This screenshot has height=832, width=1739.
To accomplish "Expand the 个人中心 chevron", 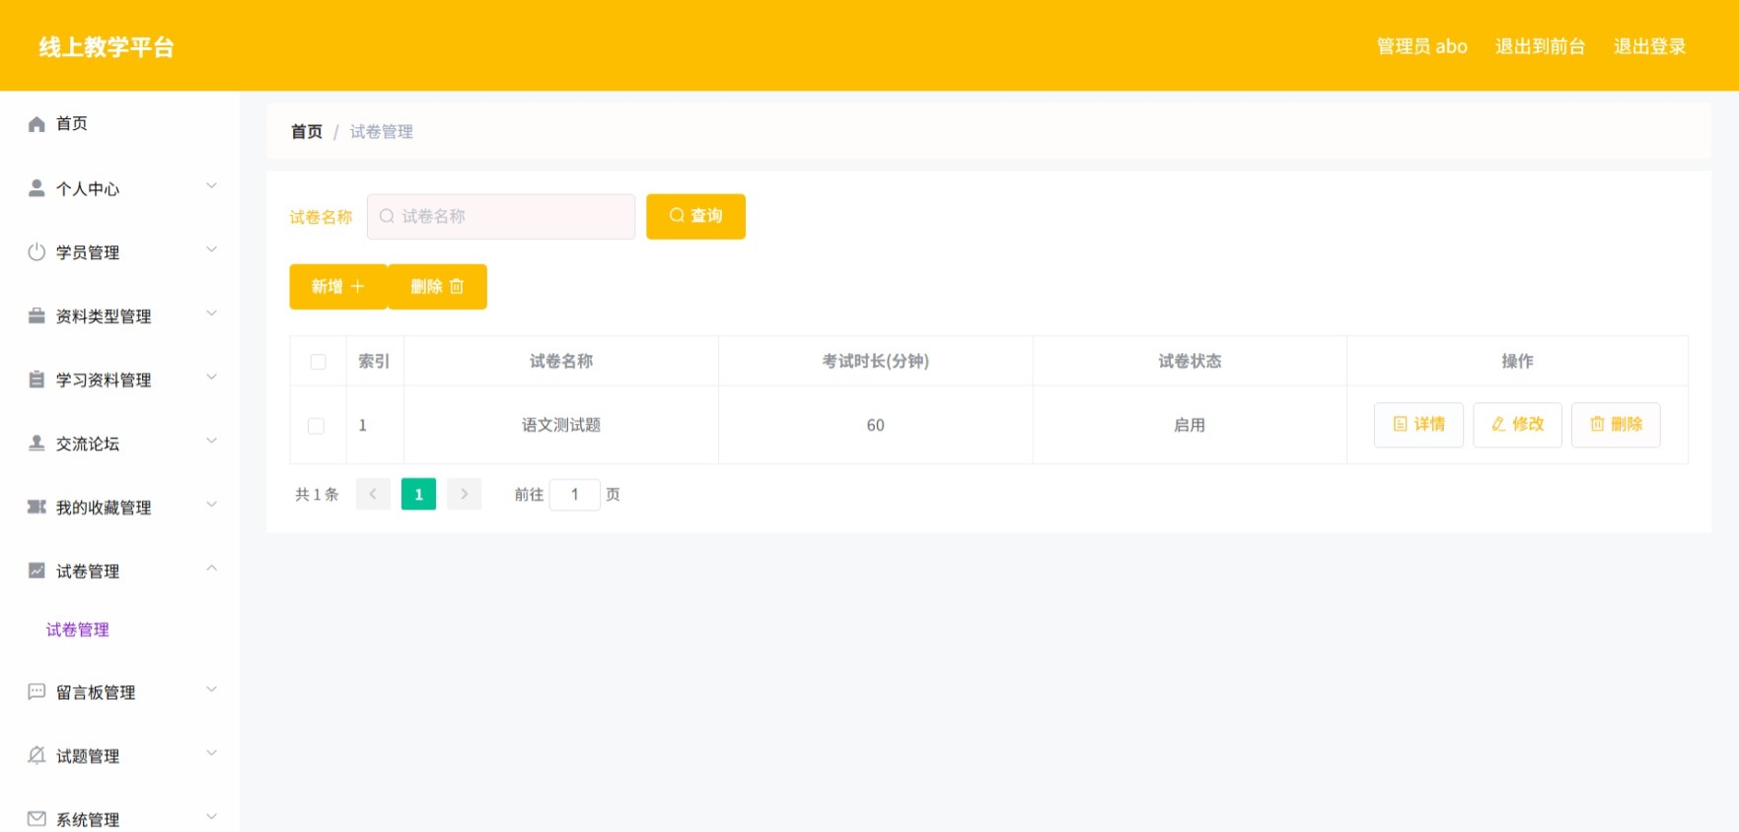I will pyautogui.click(x=211, y=185).
